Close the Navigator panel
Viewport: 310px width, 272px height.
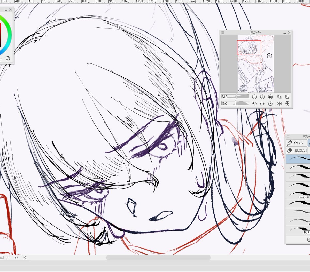[289, 33]
